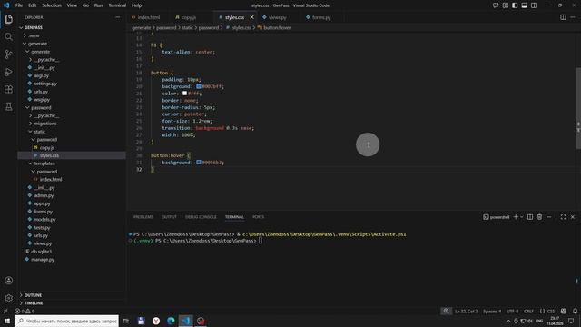Open the Search view in activity bar
The image size is (581, 327).
coord(8,36)
